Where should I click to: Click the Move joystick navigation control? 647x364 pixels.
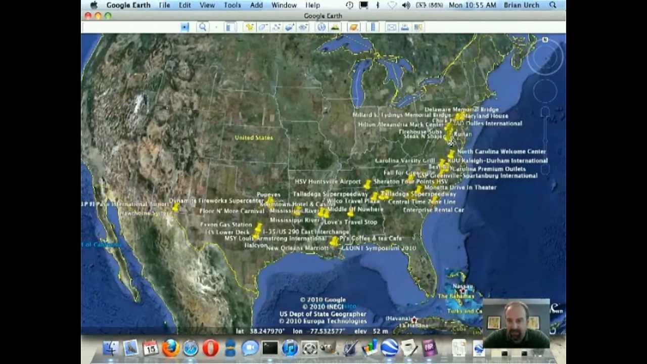(x=545, y=92)
